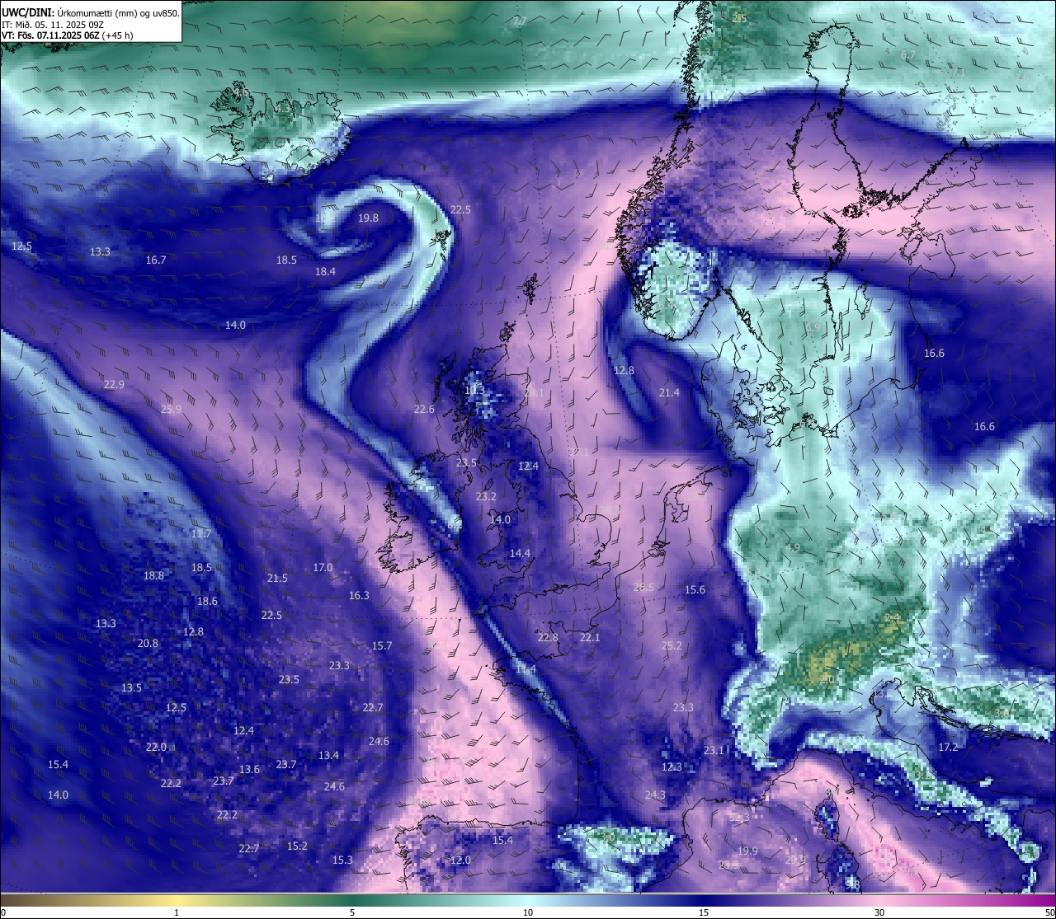
Task: Click the 15 tick on the color scale
Action: click(x=704, y=912)
